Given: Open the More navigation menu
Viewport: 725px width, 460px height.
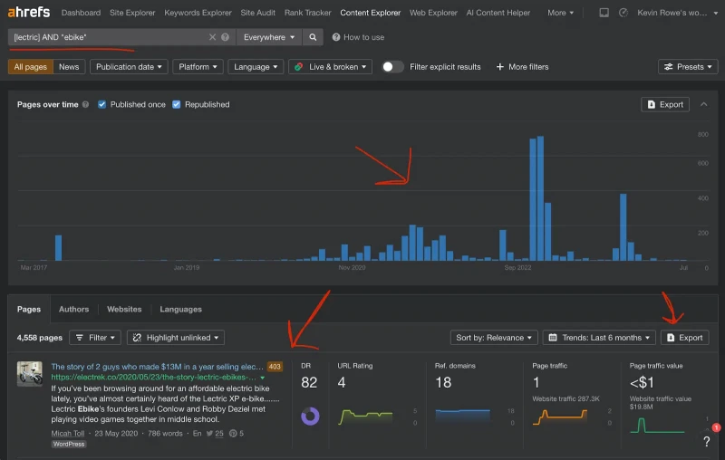Looking at the screenshot, I should [560, 13].
